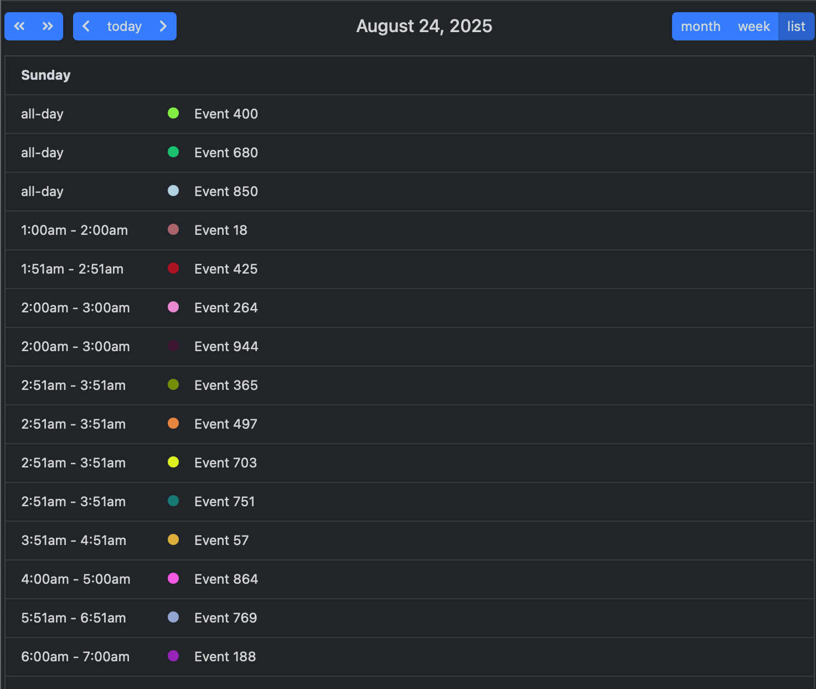
Task: Click the today button
Action: tap(124, 26)
